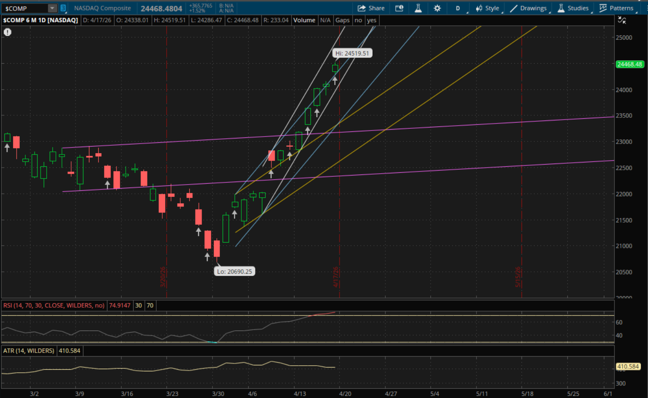Expand the $COMP symbol dropdown arrow
The height and width of the screenshot is (398, 648).
(x=52, y=8)
